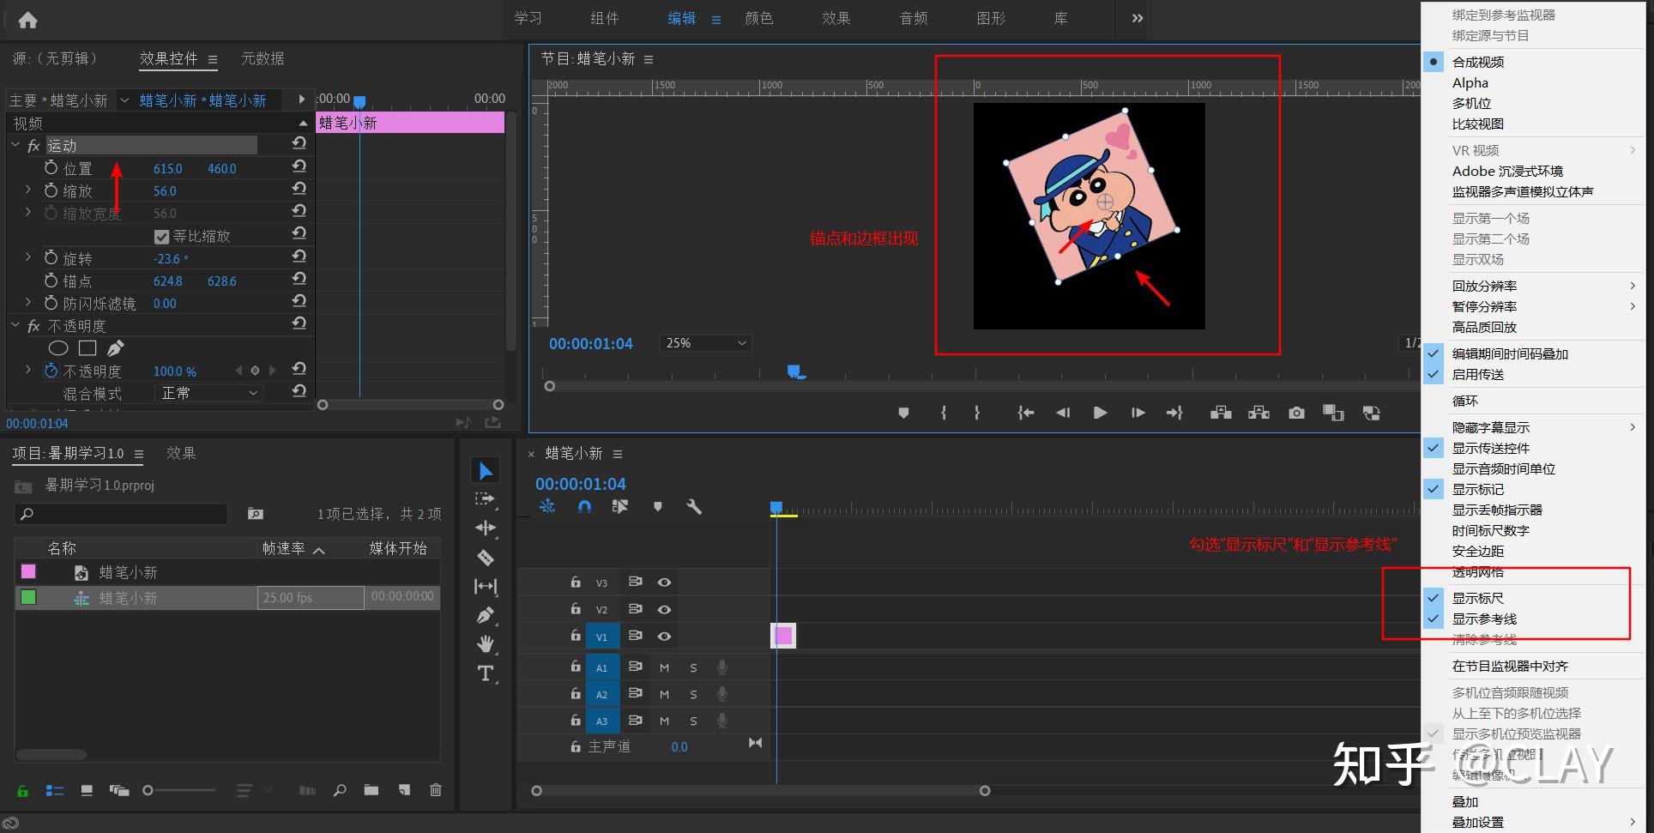
Task: Solo track A2
Action: coord(693,694)
